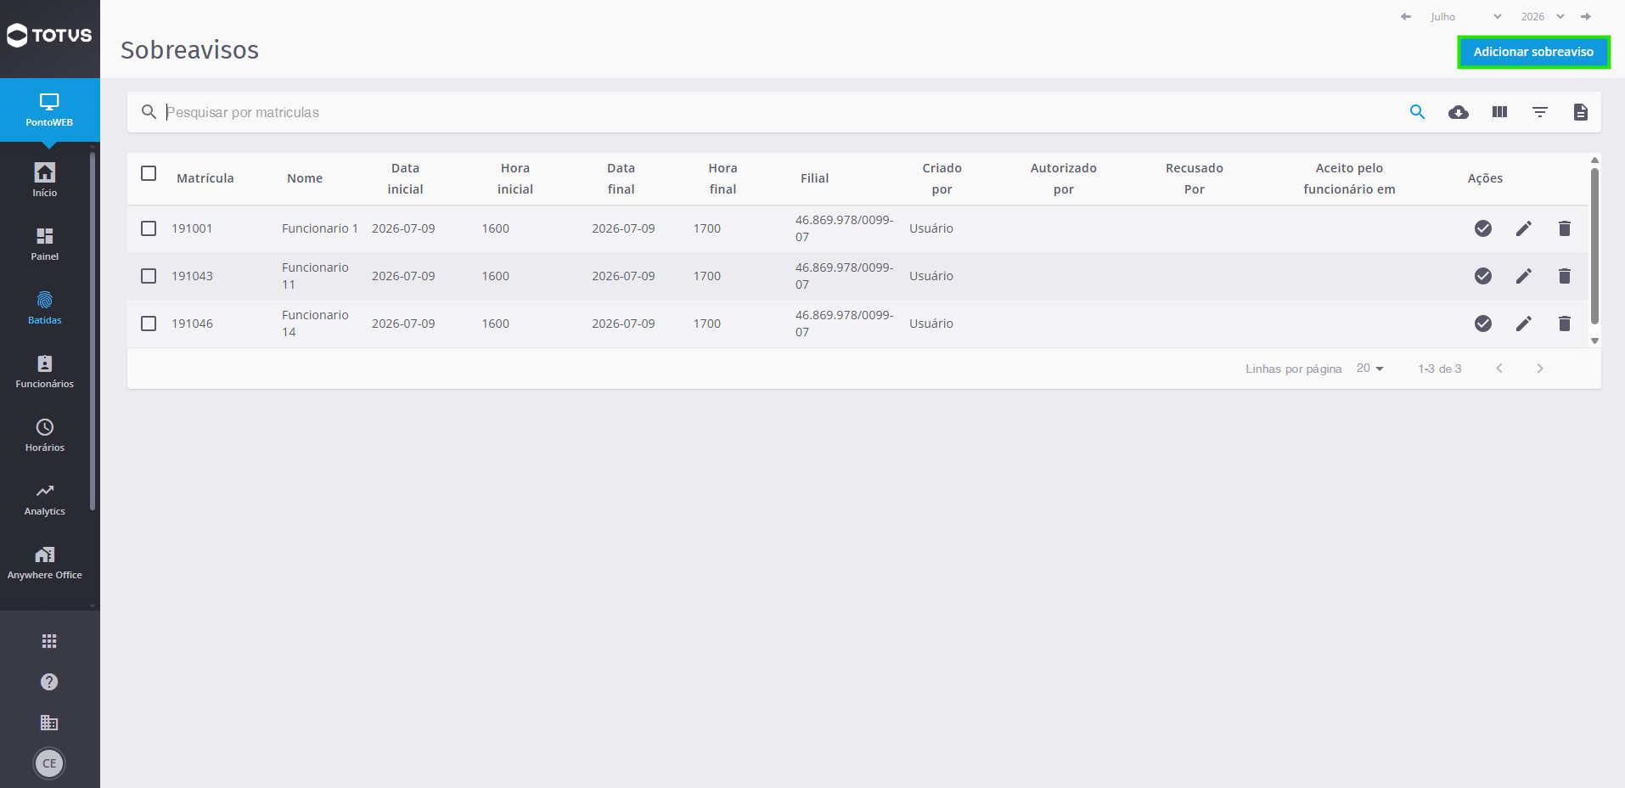Open the help question mark icon

(49, 682)
